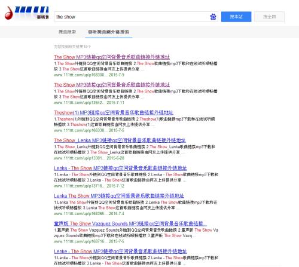Switch to the dance music search tab
Viewport: 299px width, 267px height.
click(67, 32)
